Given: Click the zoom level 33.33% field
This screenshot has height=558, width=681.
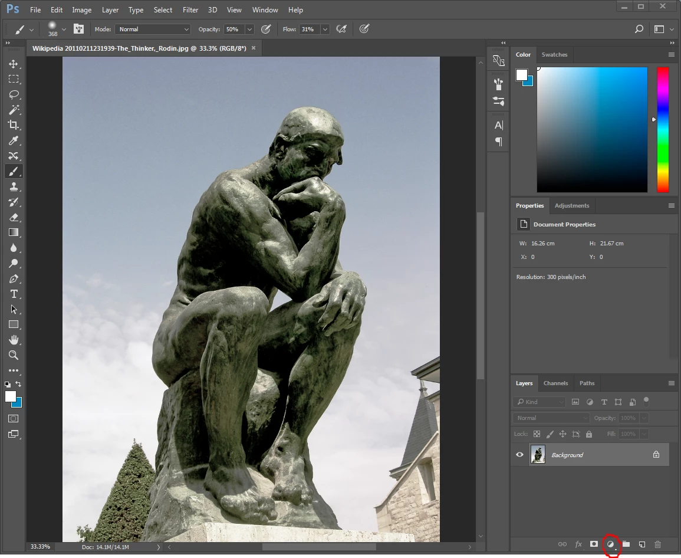Looking at the screenshot, I should [41, 547].
